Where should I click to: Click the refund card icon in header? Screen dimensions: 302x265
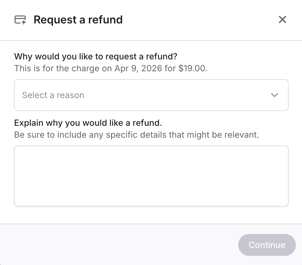(20, 20)
